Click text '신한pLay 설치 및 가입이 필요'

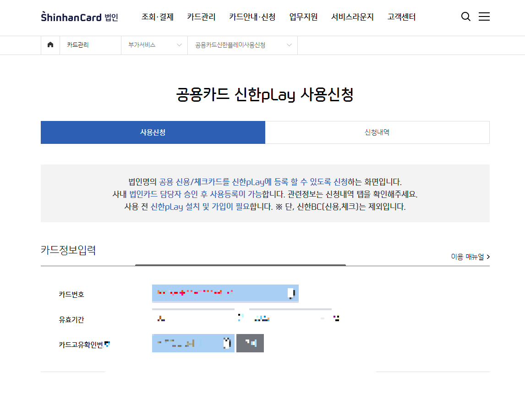click(200, 207)
